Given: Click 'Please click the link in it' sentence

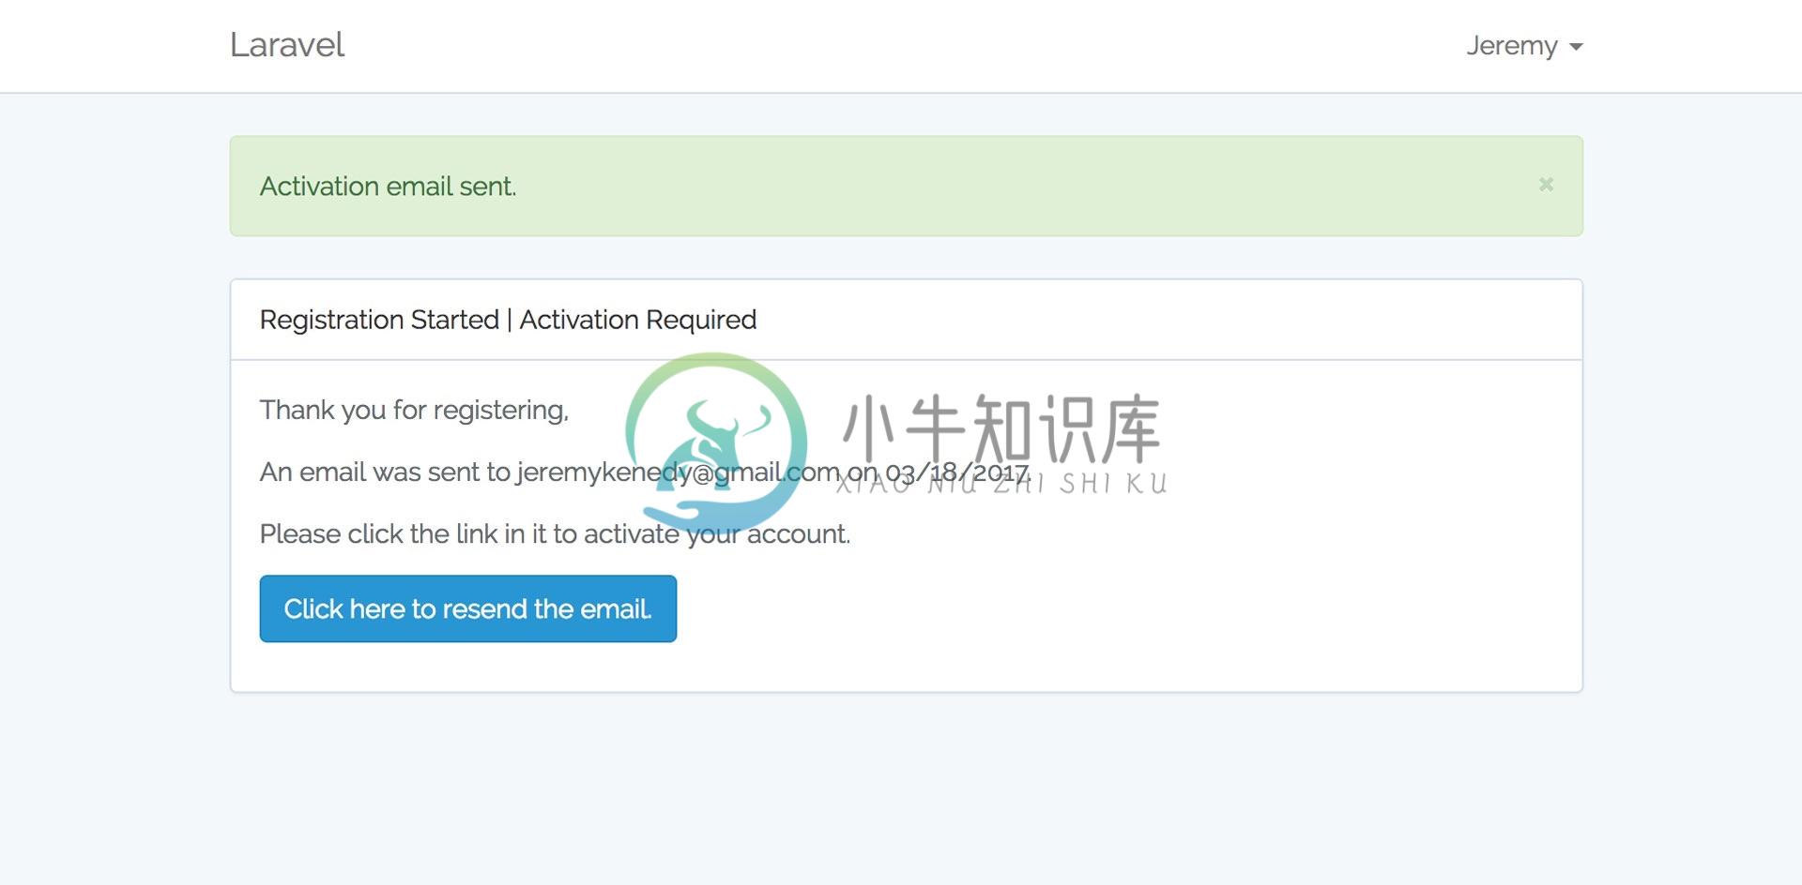Looking at the screenshot, I should pos(555,533).
